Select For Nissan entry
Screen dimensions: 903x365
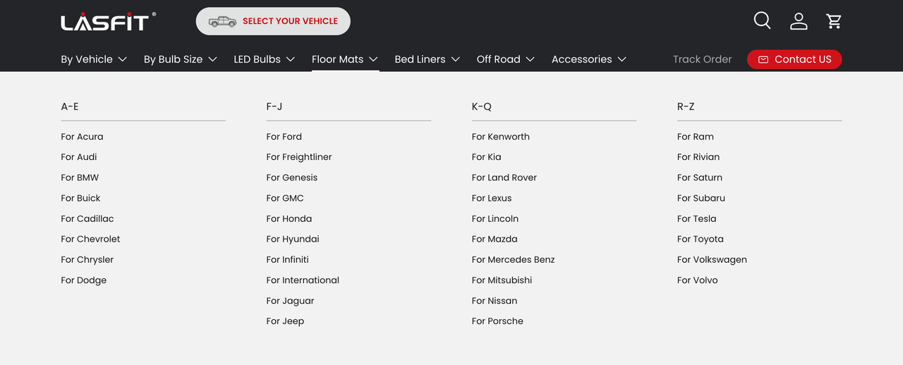(x=495, y=300)
